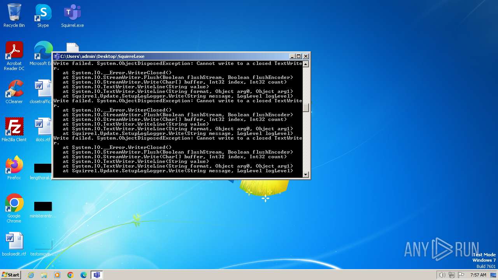
Task: Open the network status tray icon
Action: tap(452, 275)
